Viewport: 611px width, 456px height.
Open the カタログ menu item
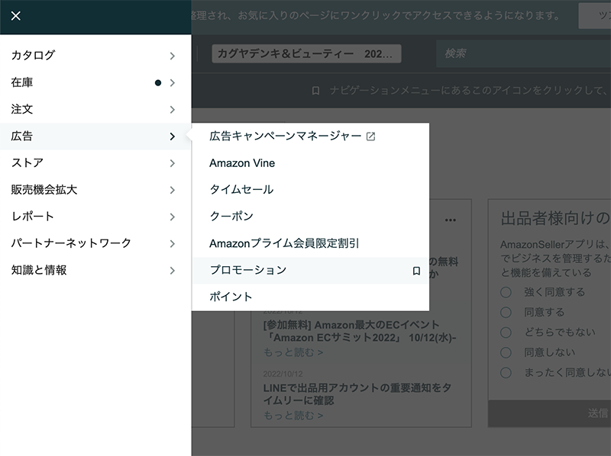click(x=95, y=56)
